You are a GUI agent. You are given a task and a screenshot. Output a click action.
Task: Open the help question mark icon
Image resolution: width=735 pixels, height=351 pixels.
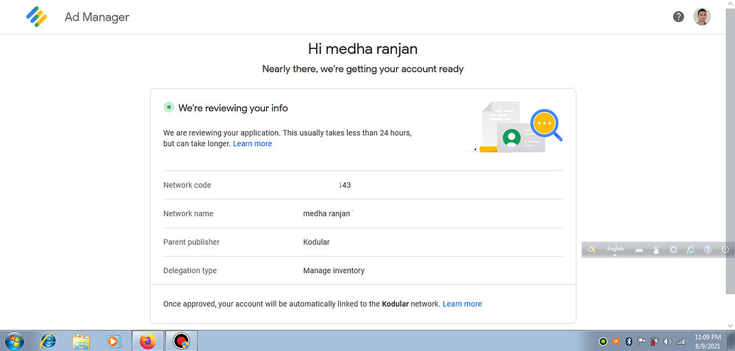tap(678, 17)
